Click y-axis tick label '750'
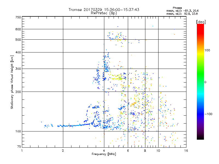The width and height of the screenshot is (219, 164). (x=18, y=17)
